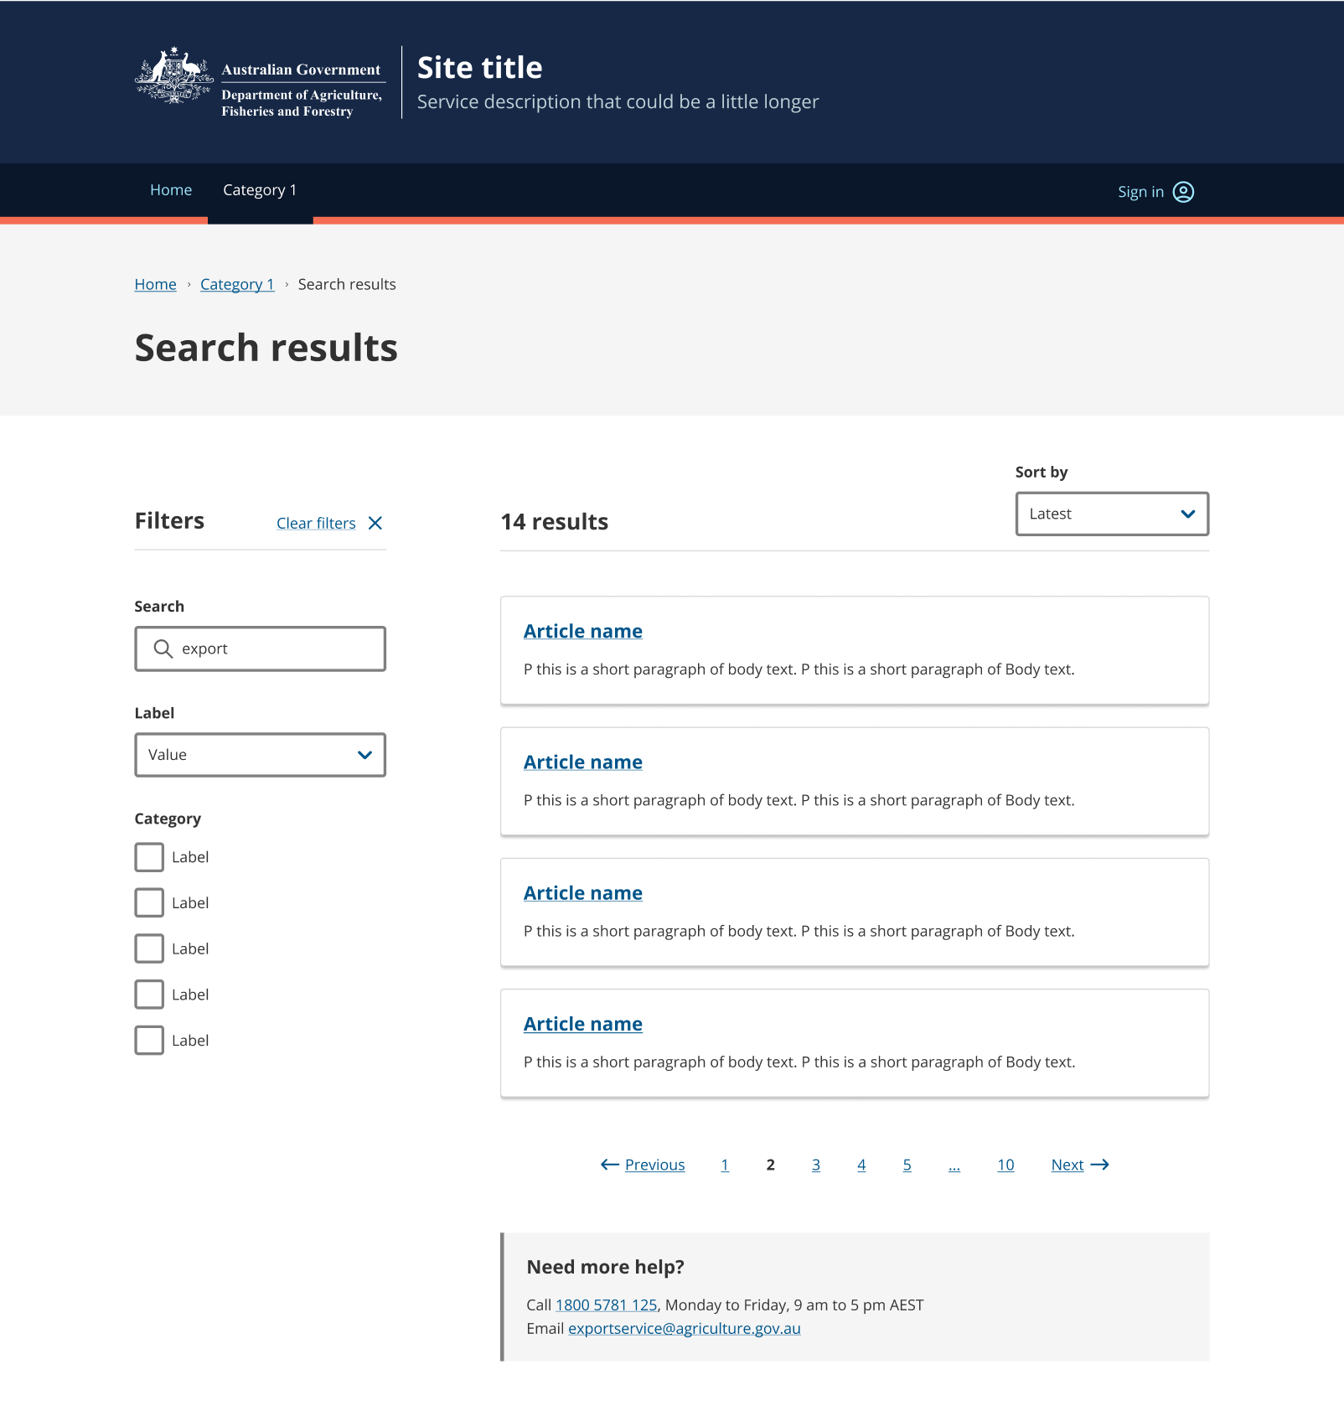Select Category 1 in the navigation bar
This screenshot has height=1421, width=1344.
point(260,190)
